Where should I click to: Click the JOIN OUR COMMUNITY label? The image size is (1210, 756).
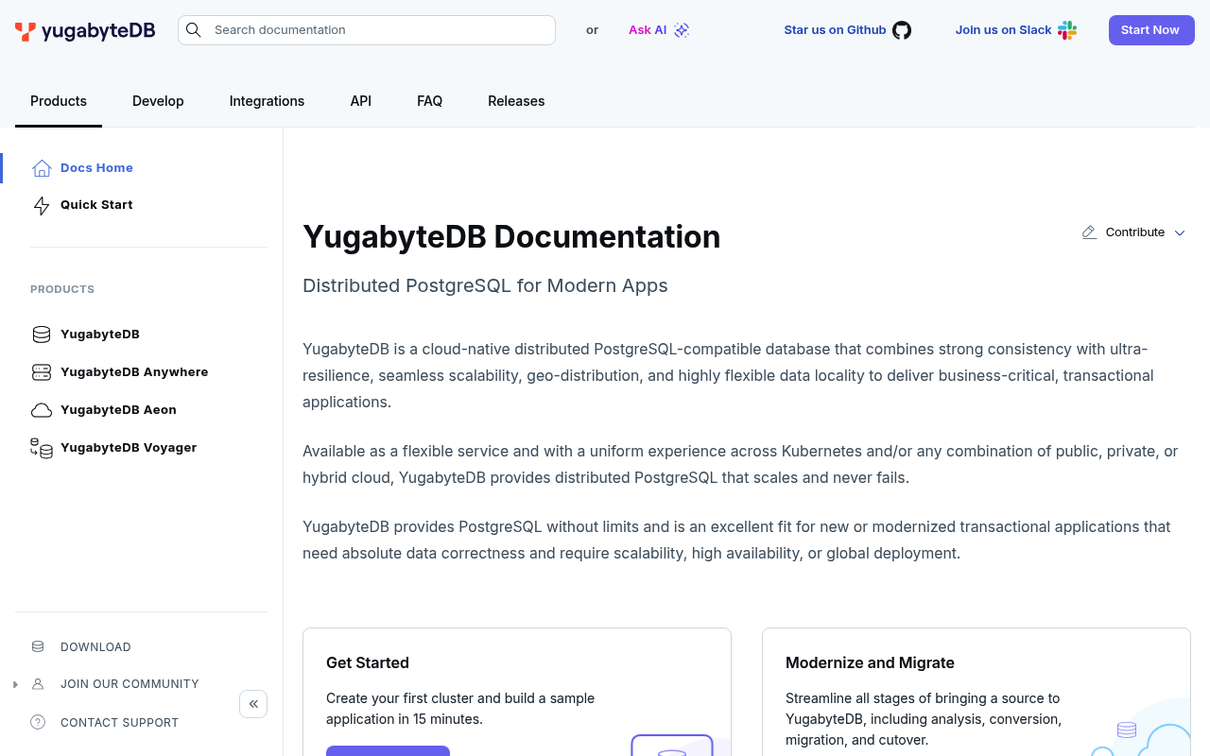(x=130, y=684)
